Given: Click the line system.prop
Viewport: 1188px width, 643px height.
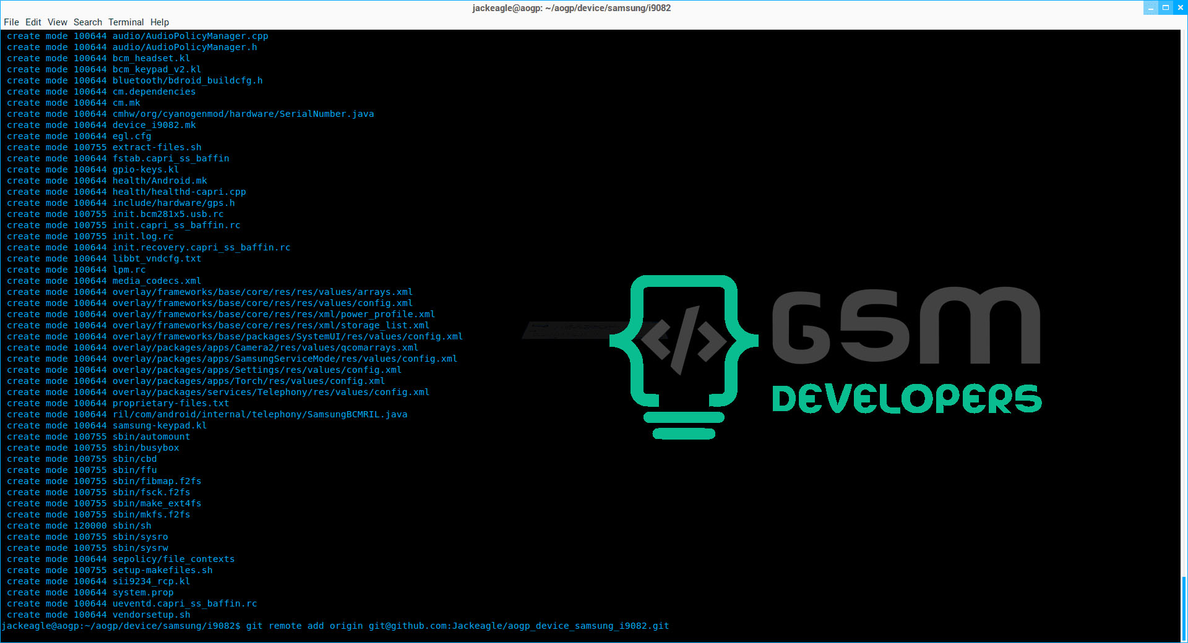Looking at the screenshot, I should [x=90, y=593].
